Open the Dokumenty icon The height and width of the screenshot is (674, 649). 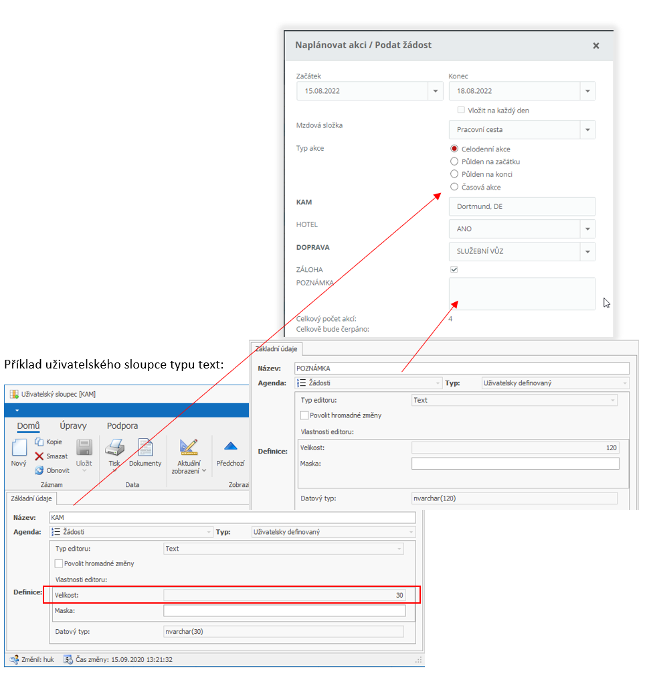(x=145, y=447)
